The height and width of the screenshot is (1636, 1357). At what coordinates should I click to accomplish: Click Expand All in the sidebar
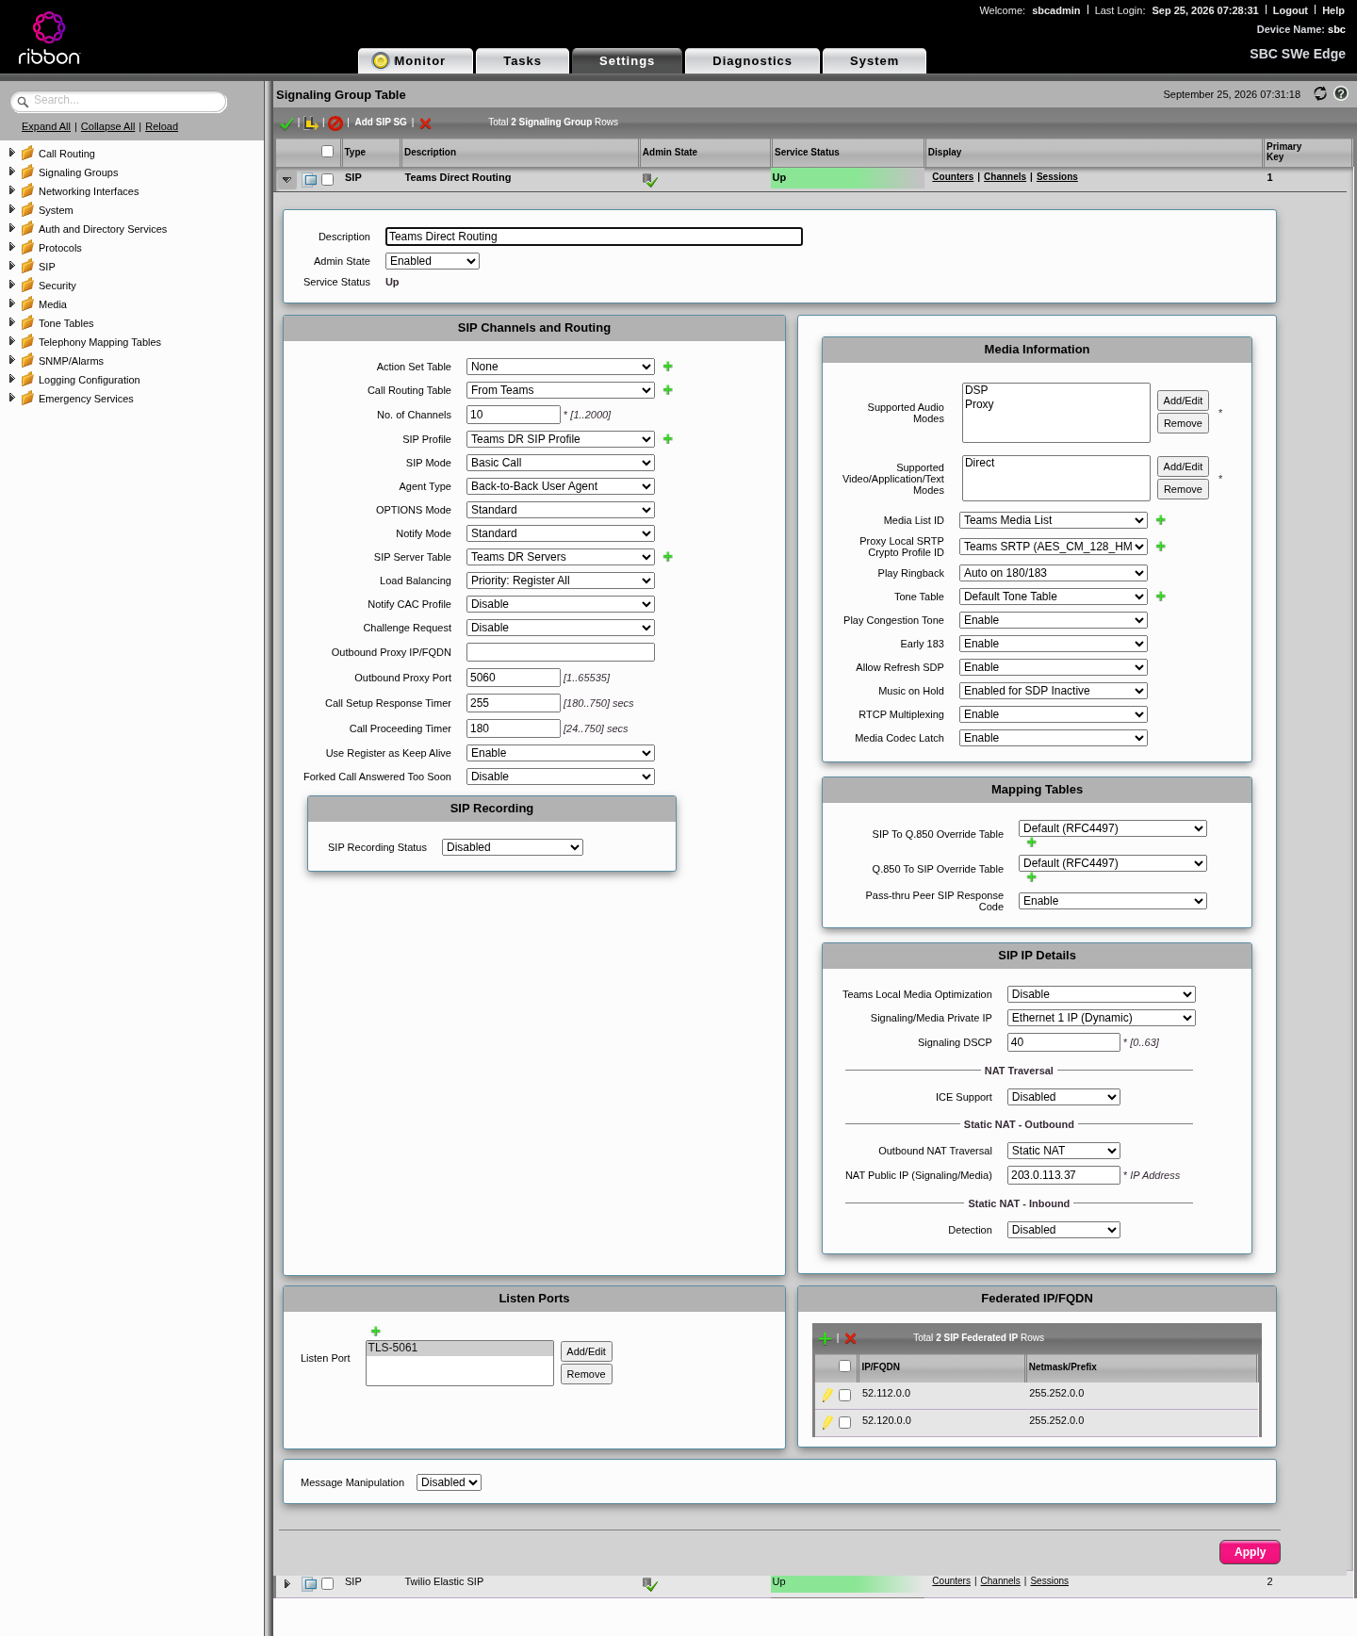click(46, 126)
